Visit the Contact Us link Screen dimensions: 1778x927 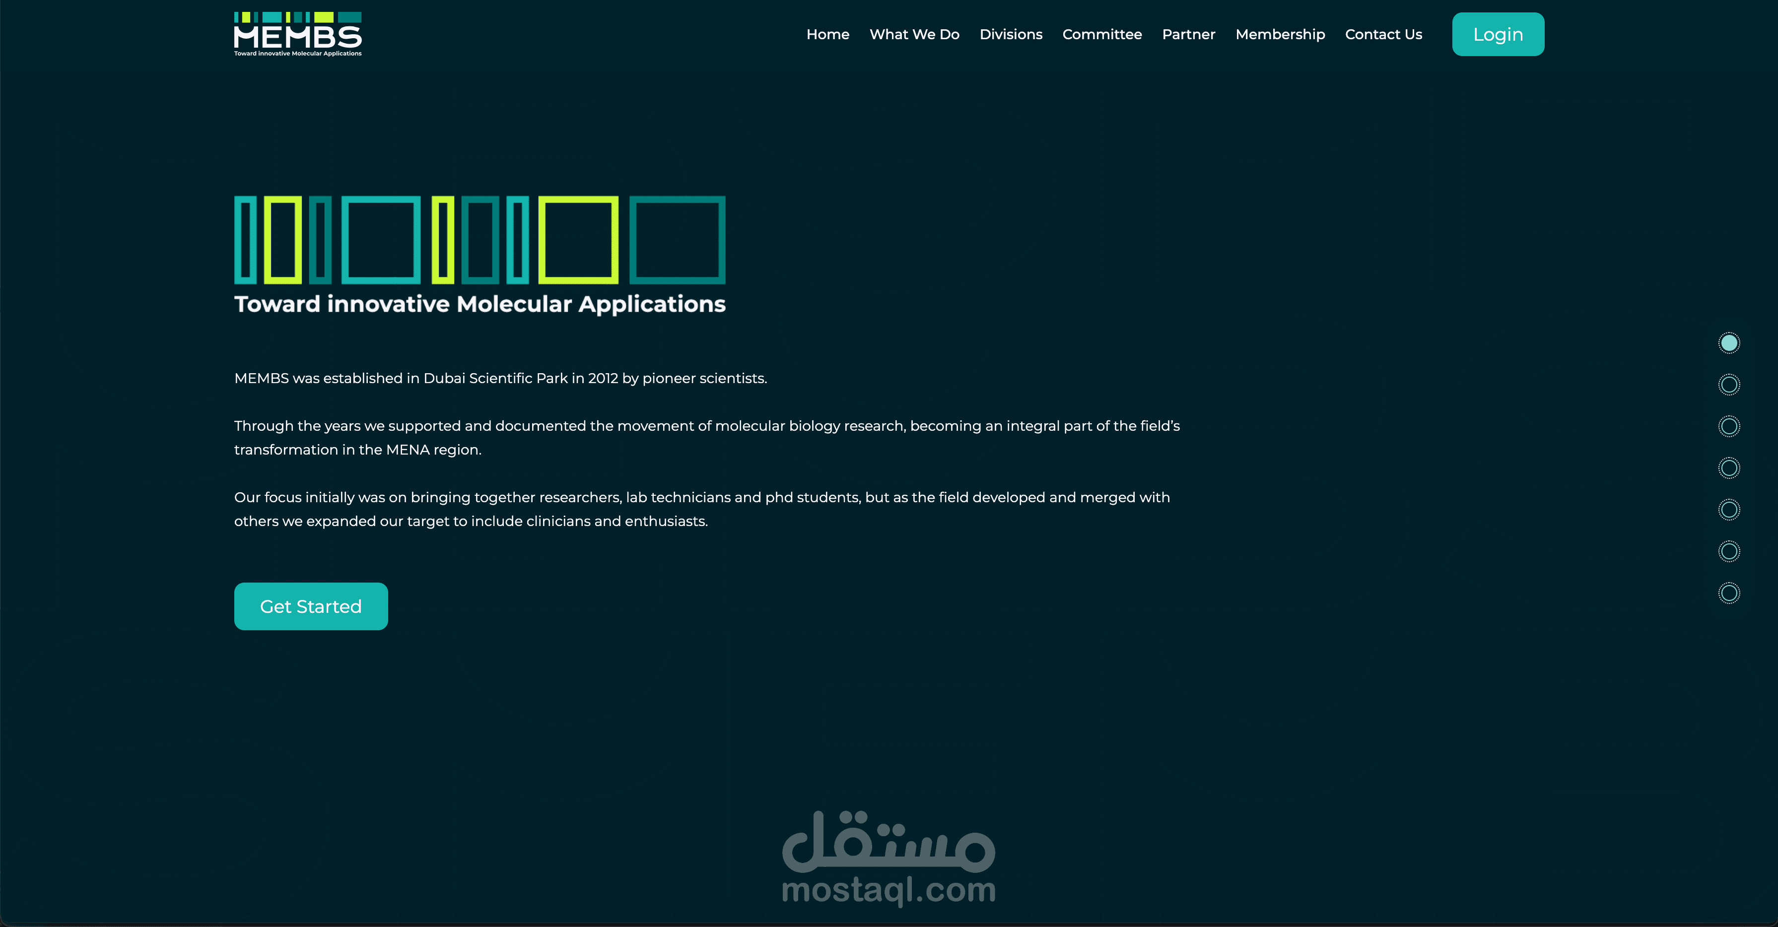(x=1384, y=35)
